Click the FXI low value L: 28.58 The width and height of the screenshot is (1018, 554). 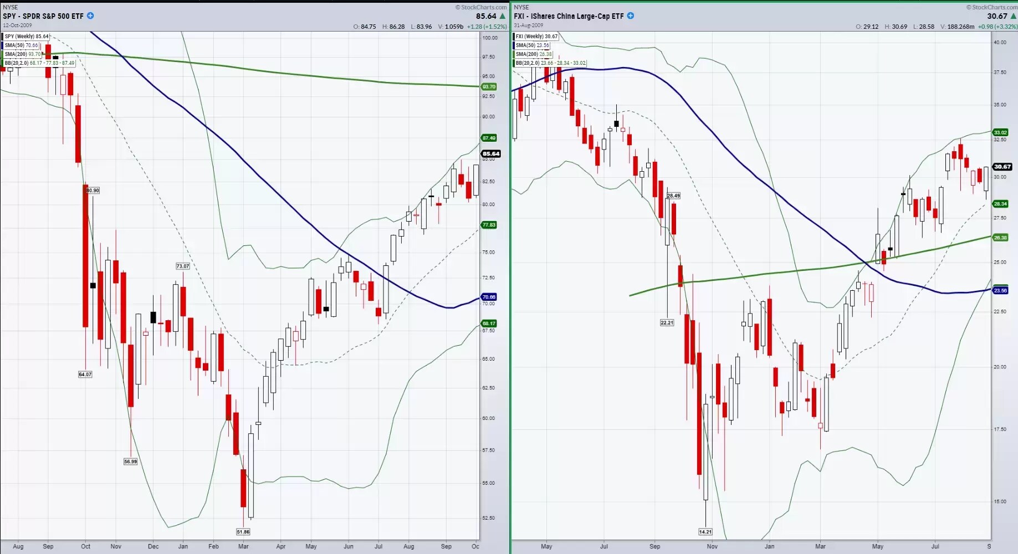pyautogui.click(x=924, y=27)
